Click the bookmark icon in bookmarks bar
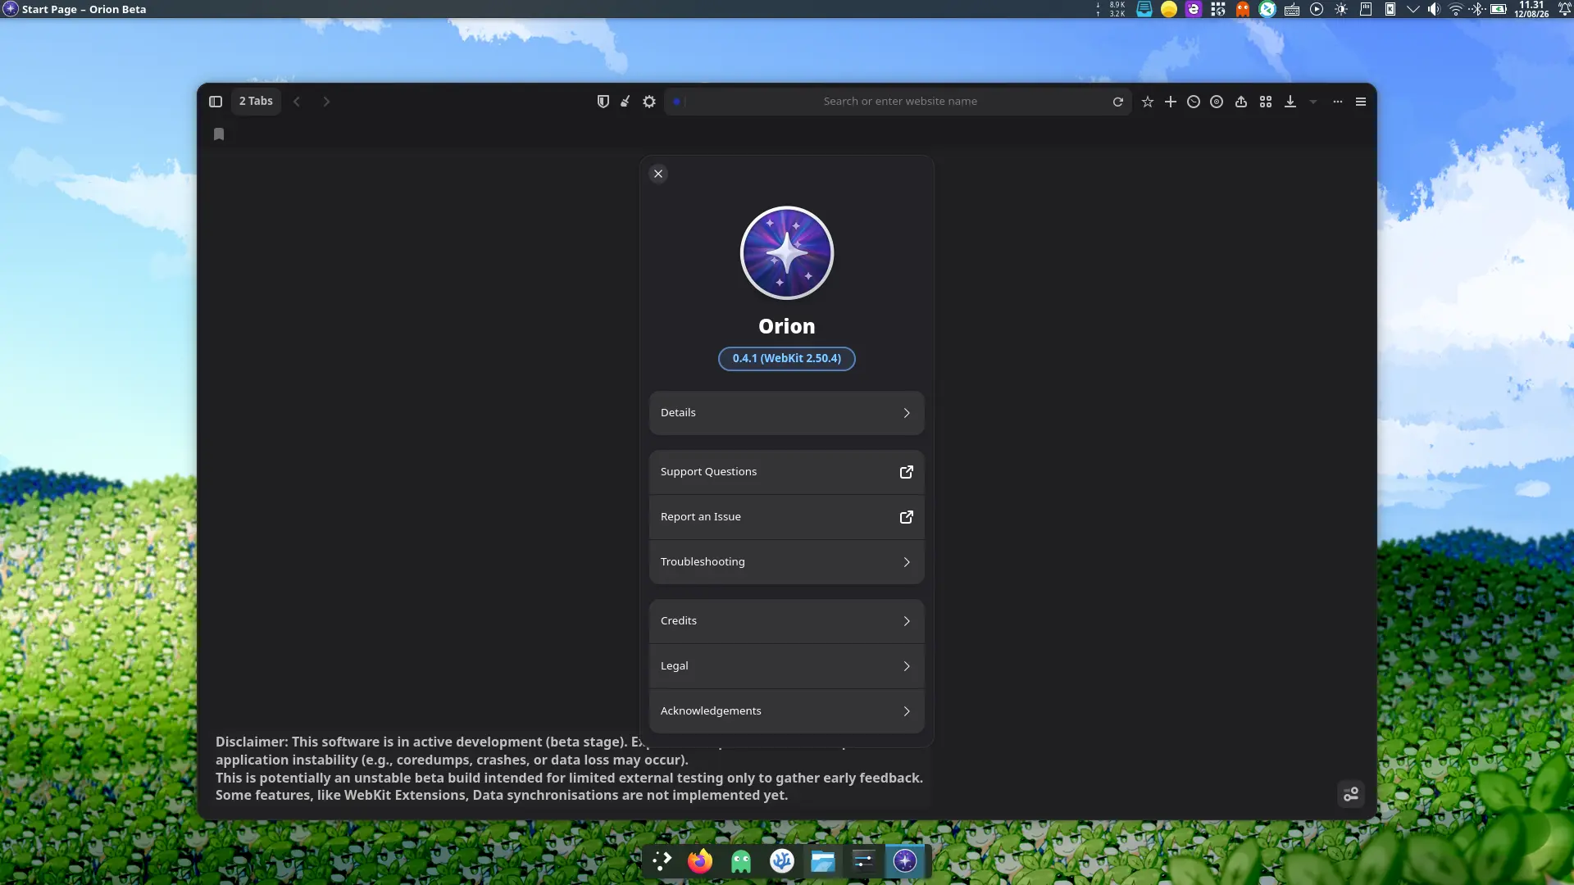Viewport: 1574px width, 885px height. [x=219, y=134]
